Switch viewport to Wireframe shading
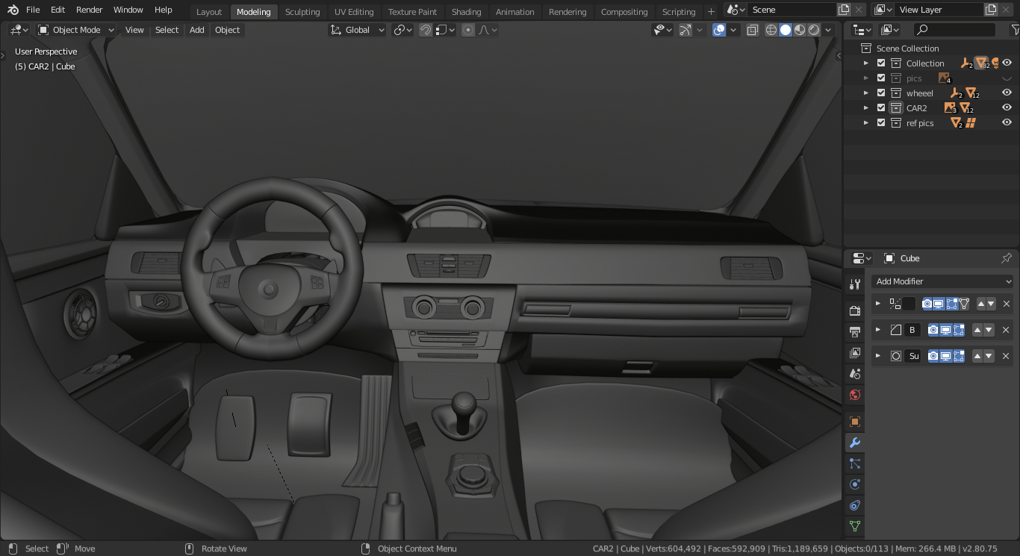The height and width of the screenshot is (556, 1020). pos(770,30)
